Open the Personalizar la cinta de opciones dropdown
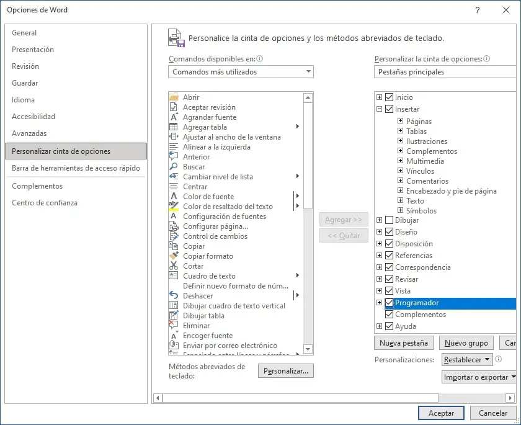This screenshot has width=521, height=425. (x=445, y=72)
